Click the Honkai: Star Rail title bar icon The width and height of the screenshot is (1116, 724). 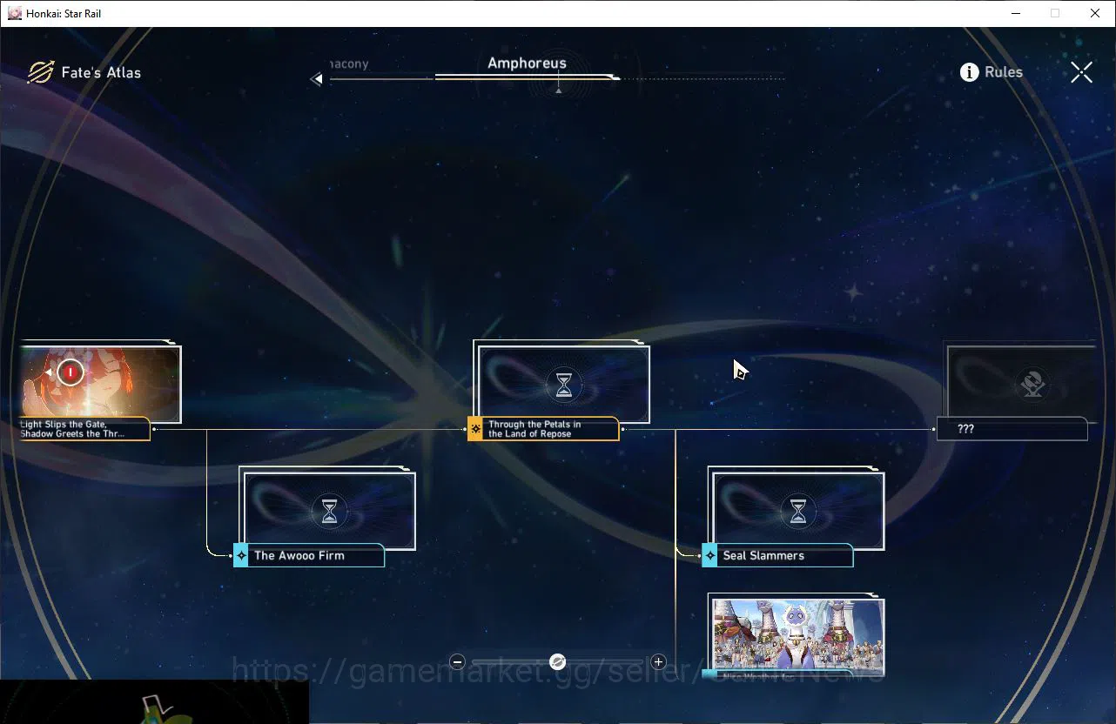coord(14,13)
